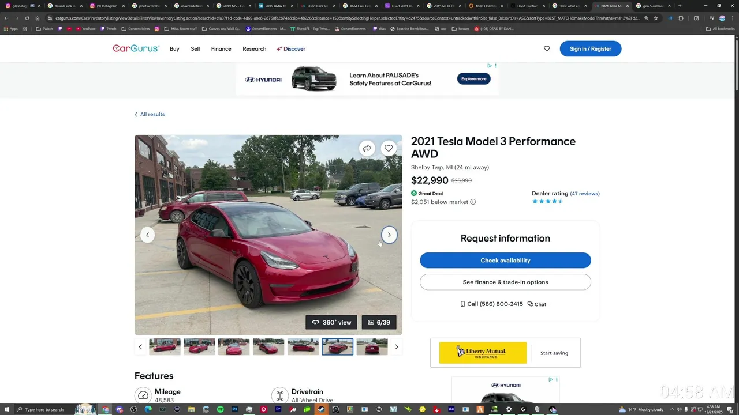Click the below market info icon
Screen dimensions: 739x415
(473, 202)
